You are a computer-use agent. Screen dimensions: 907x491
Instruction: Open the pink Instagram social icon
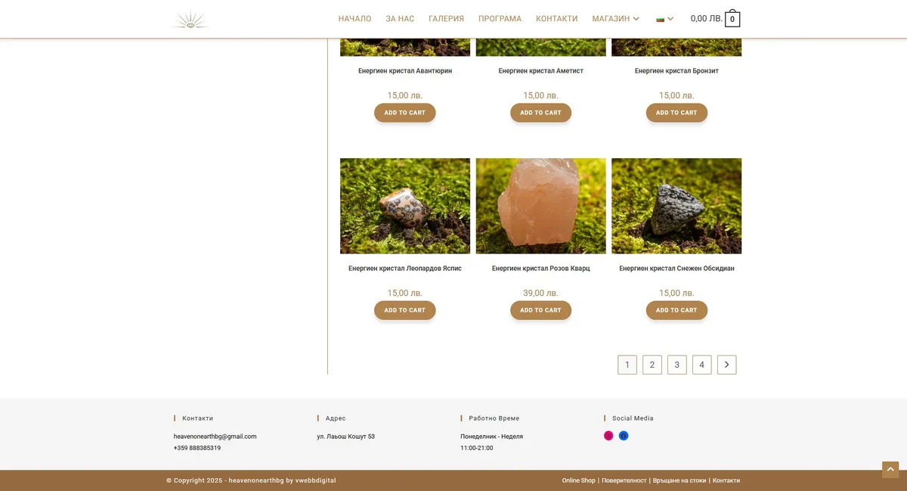[x=608, y=436]
